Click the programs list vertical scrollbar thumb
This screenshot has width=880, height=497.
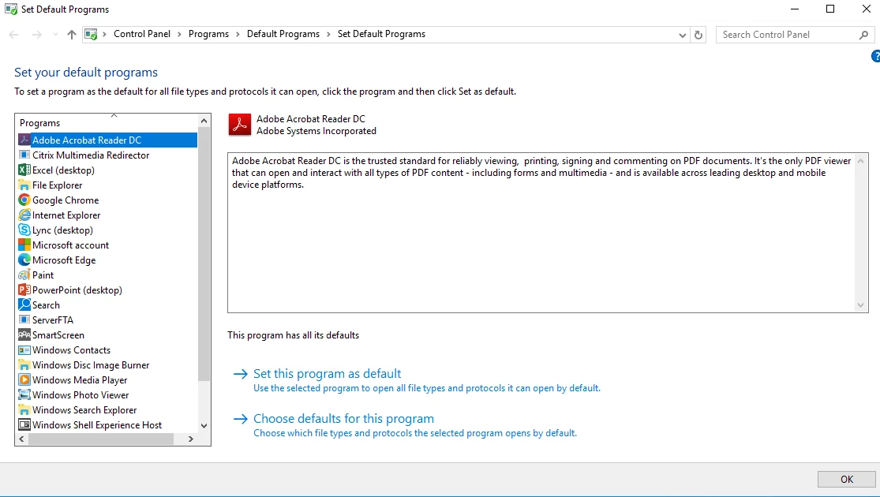pos(204,255)
